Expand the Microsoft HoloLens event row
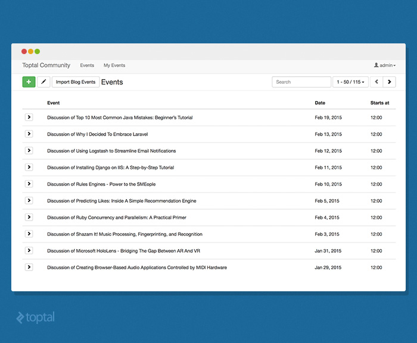Image resolution: width=417 pixels, height=343 pixels. (x=29, y=250)
